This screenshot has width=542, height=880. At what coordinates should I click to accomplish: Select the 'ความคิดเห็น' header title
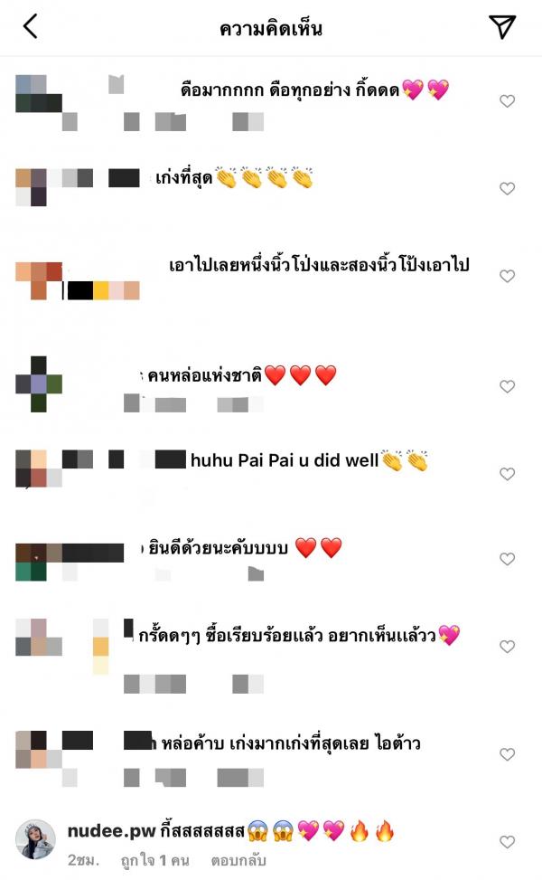(x=271, y=28)
